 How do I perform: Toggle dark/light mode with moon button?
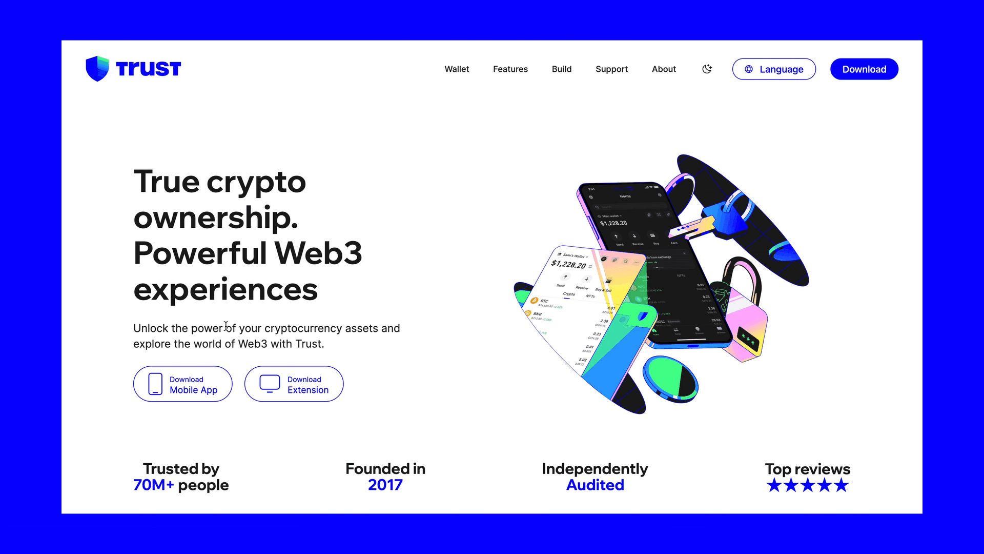point(707,69)
